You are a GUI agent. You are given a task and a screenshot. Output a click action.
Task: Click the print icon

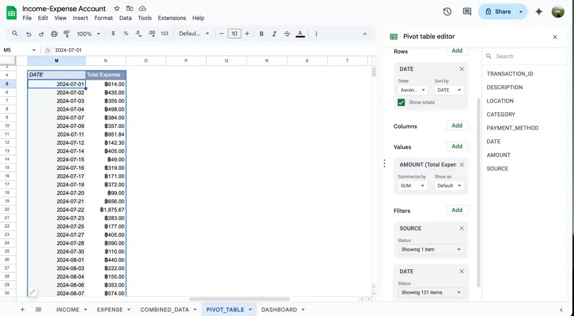click(x=54, y=34)
